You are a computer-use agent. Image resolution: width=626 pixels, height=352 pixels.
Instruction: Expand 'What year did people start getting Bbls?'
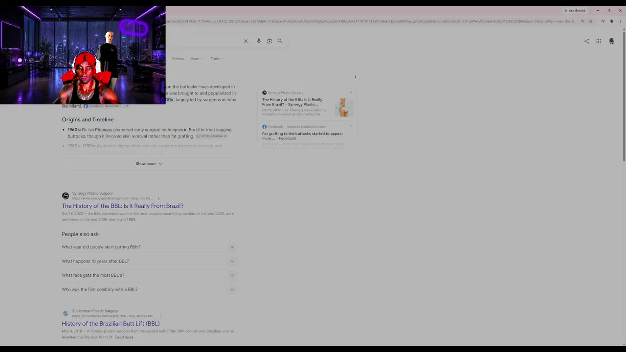(148, 247)
